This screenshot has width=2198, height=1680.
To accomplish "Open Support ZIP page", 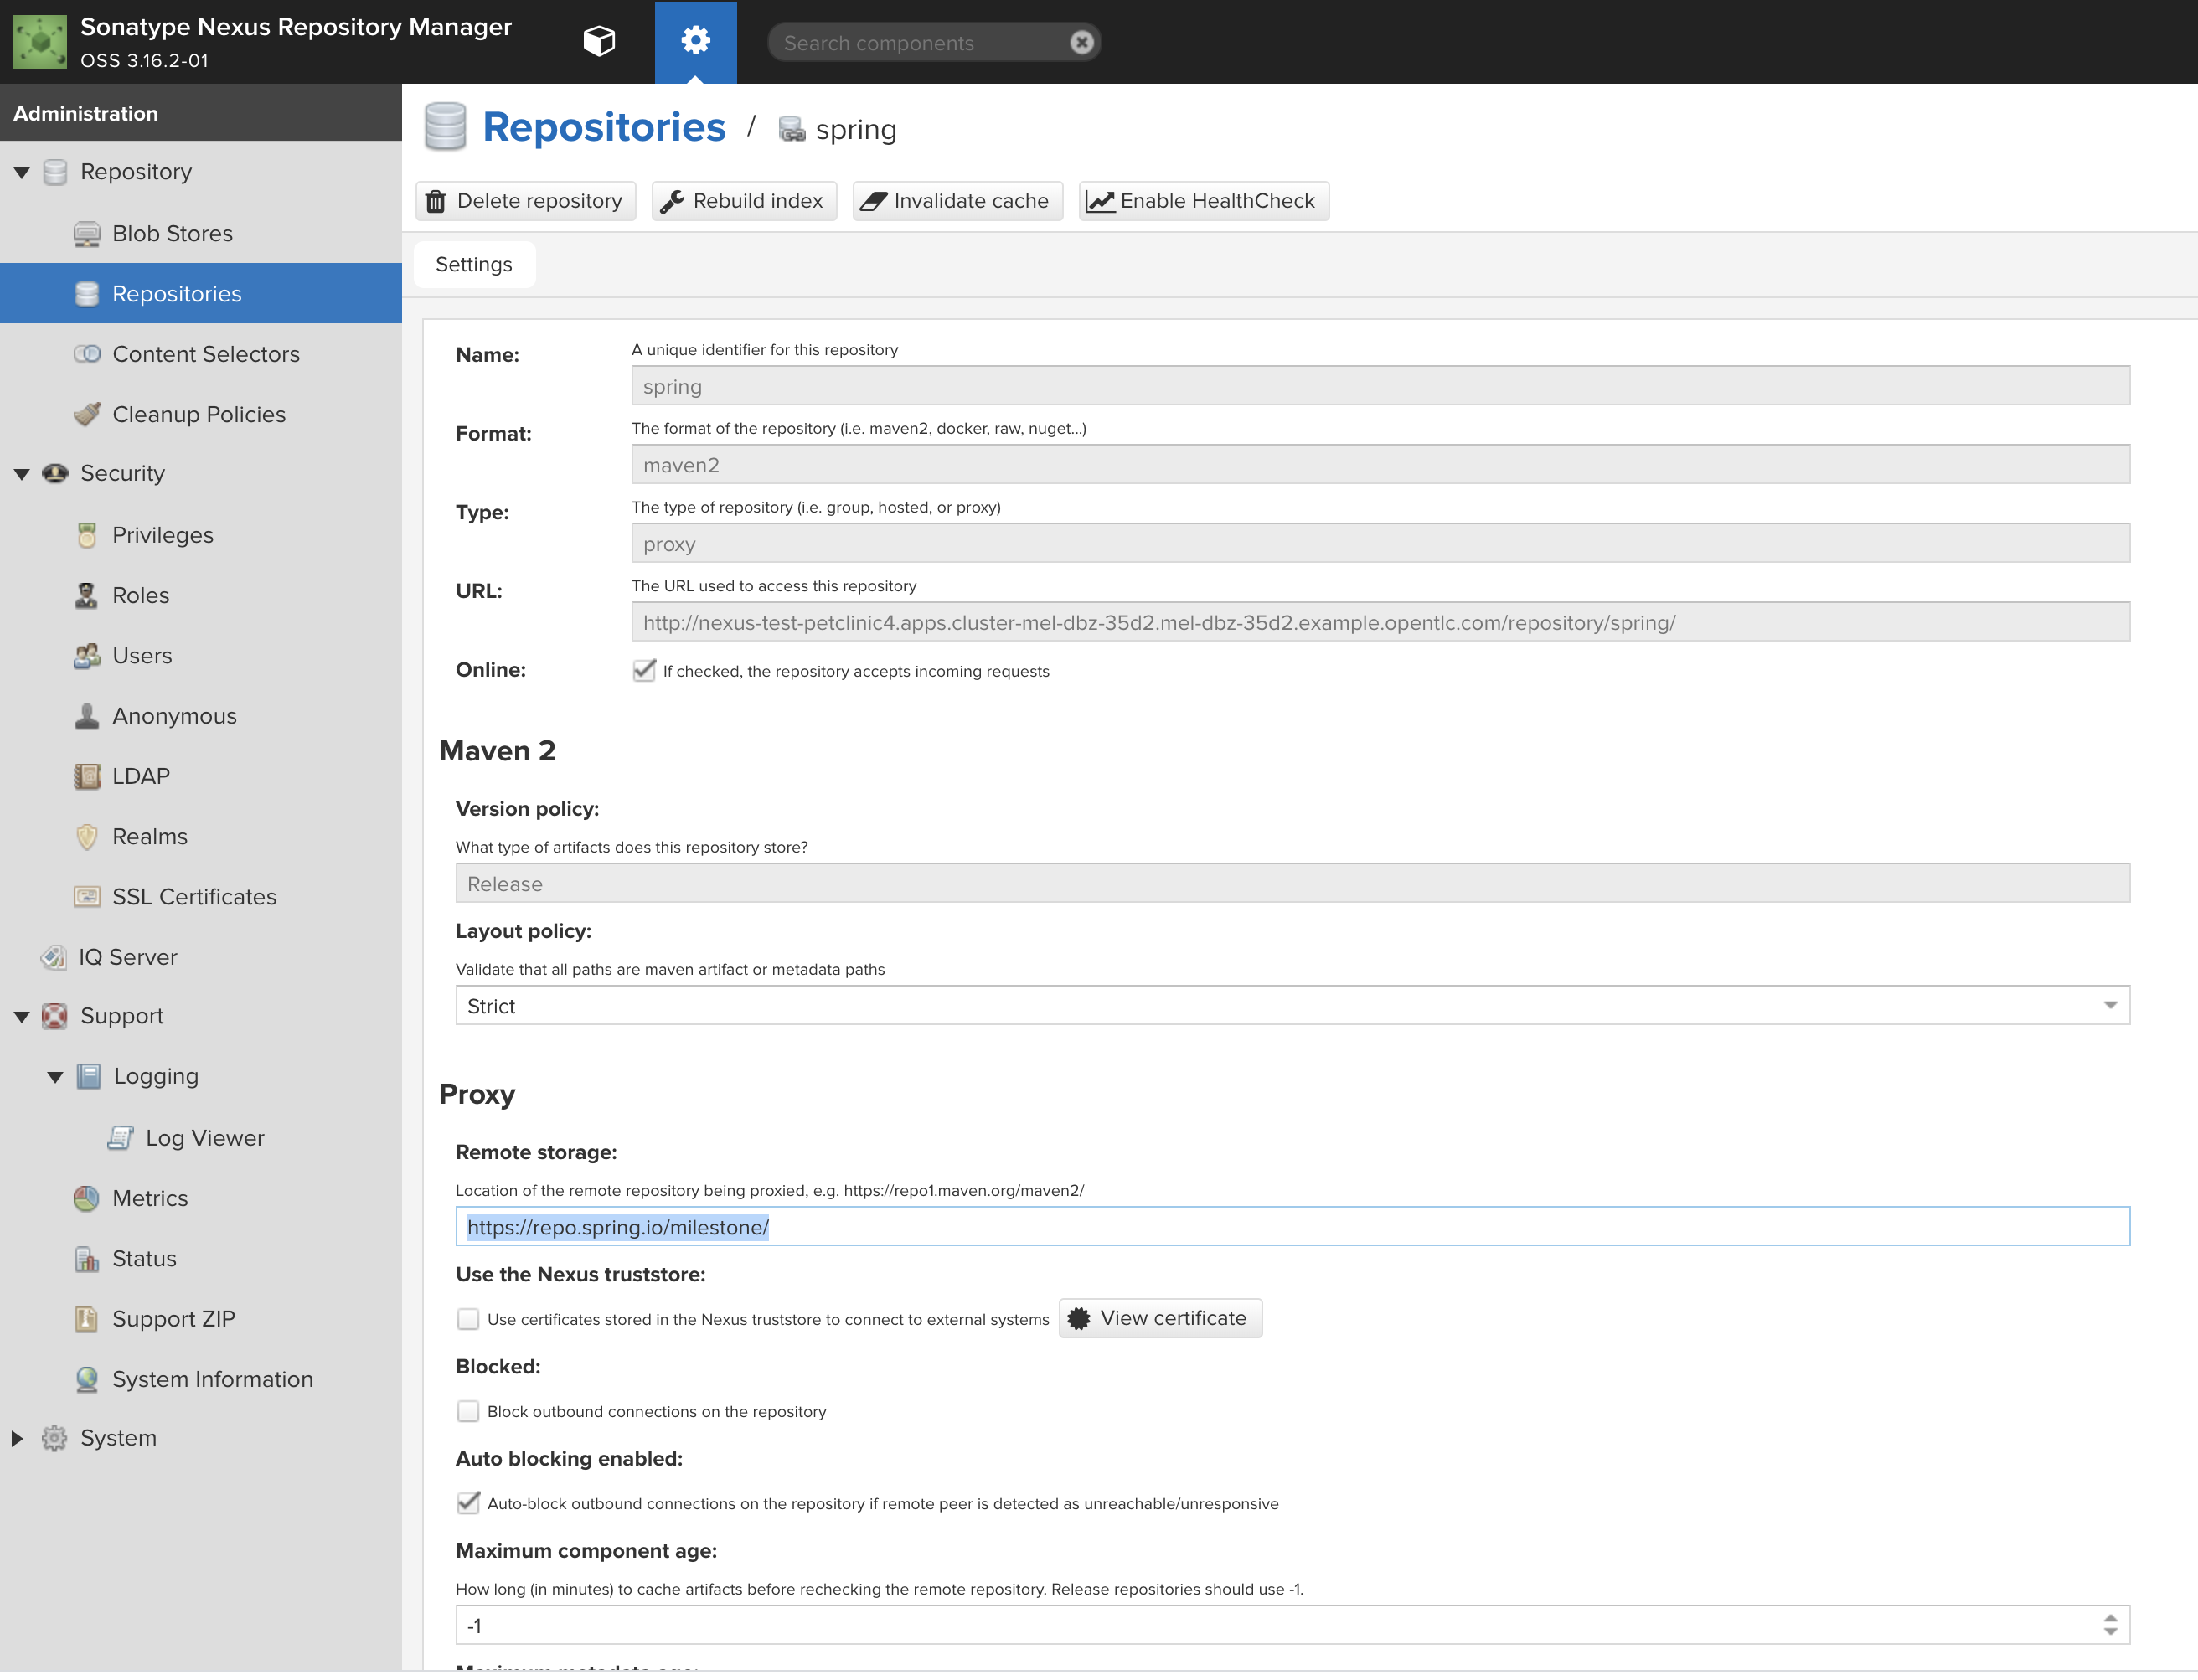I will tap(173, 1319).
